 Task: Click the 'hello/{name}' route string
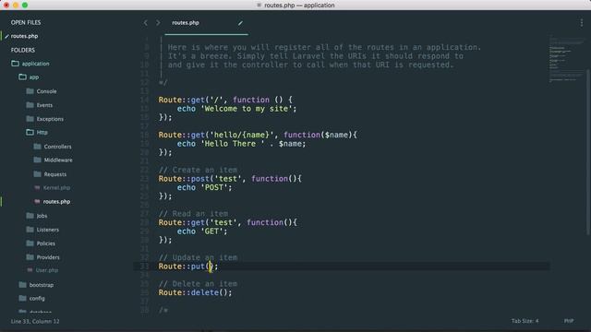[x=242, y=135]
